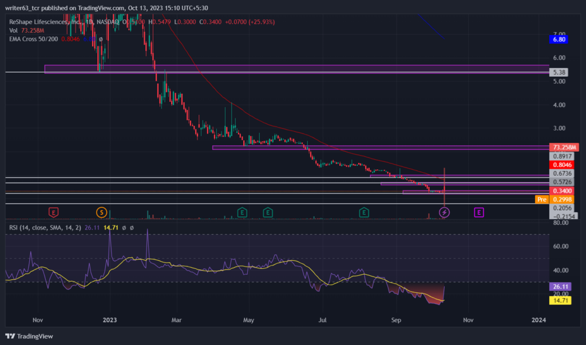Click purple 26.11 RSI label on the axis
The image size is (586, 345).
click(x=560, y=287)
